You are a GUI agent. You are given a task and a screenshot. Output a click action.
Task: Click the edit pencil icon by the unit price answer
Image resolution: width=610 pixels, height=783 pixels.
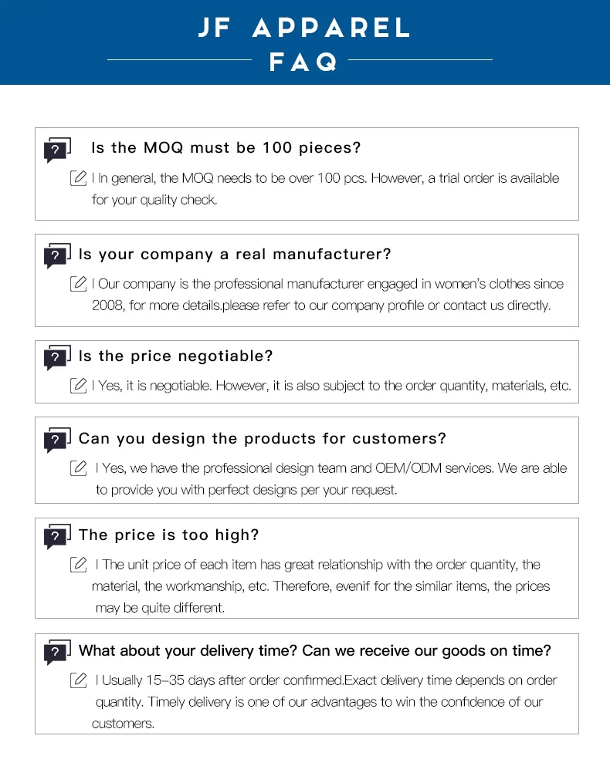click(78, 565)
